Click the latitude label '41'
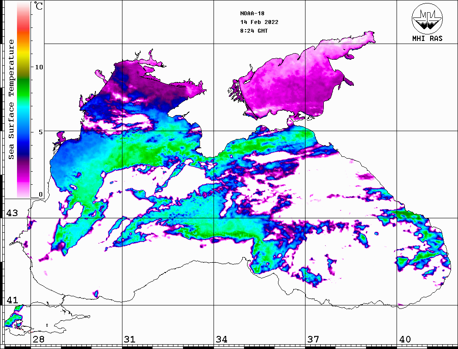 point(12,300)
